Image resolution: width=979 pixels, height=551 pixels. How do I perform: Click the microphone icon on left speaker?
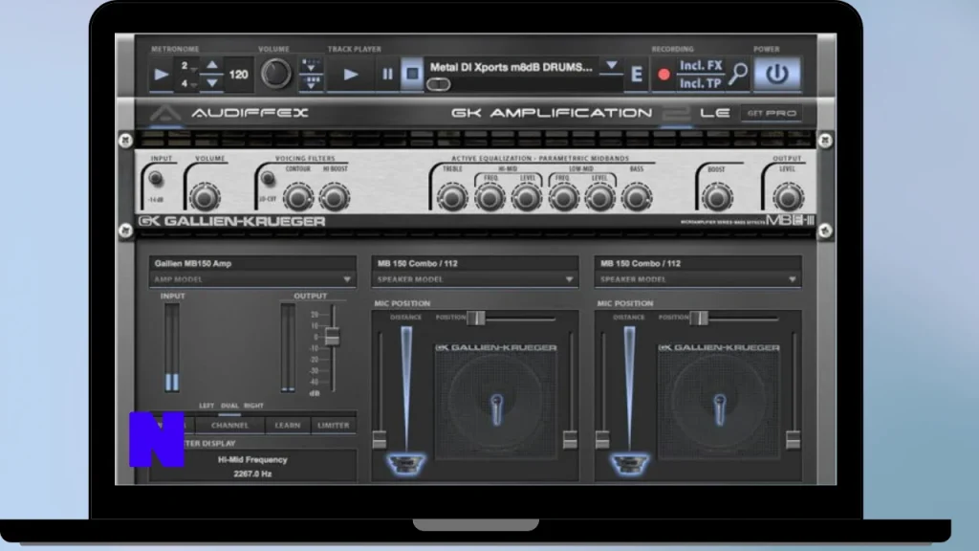[x=497, y=409]
